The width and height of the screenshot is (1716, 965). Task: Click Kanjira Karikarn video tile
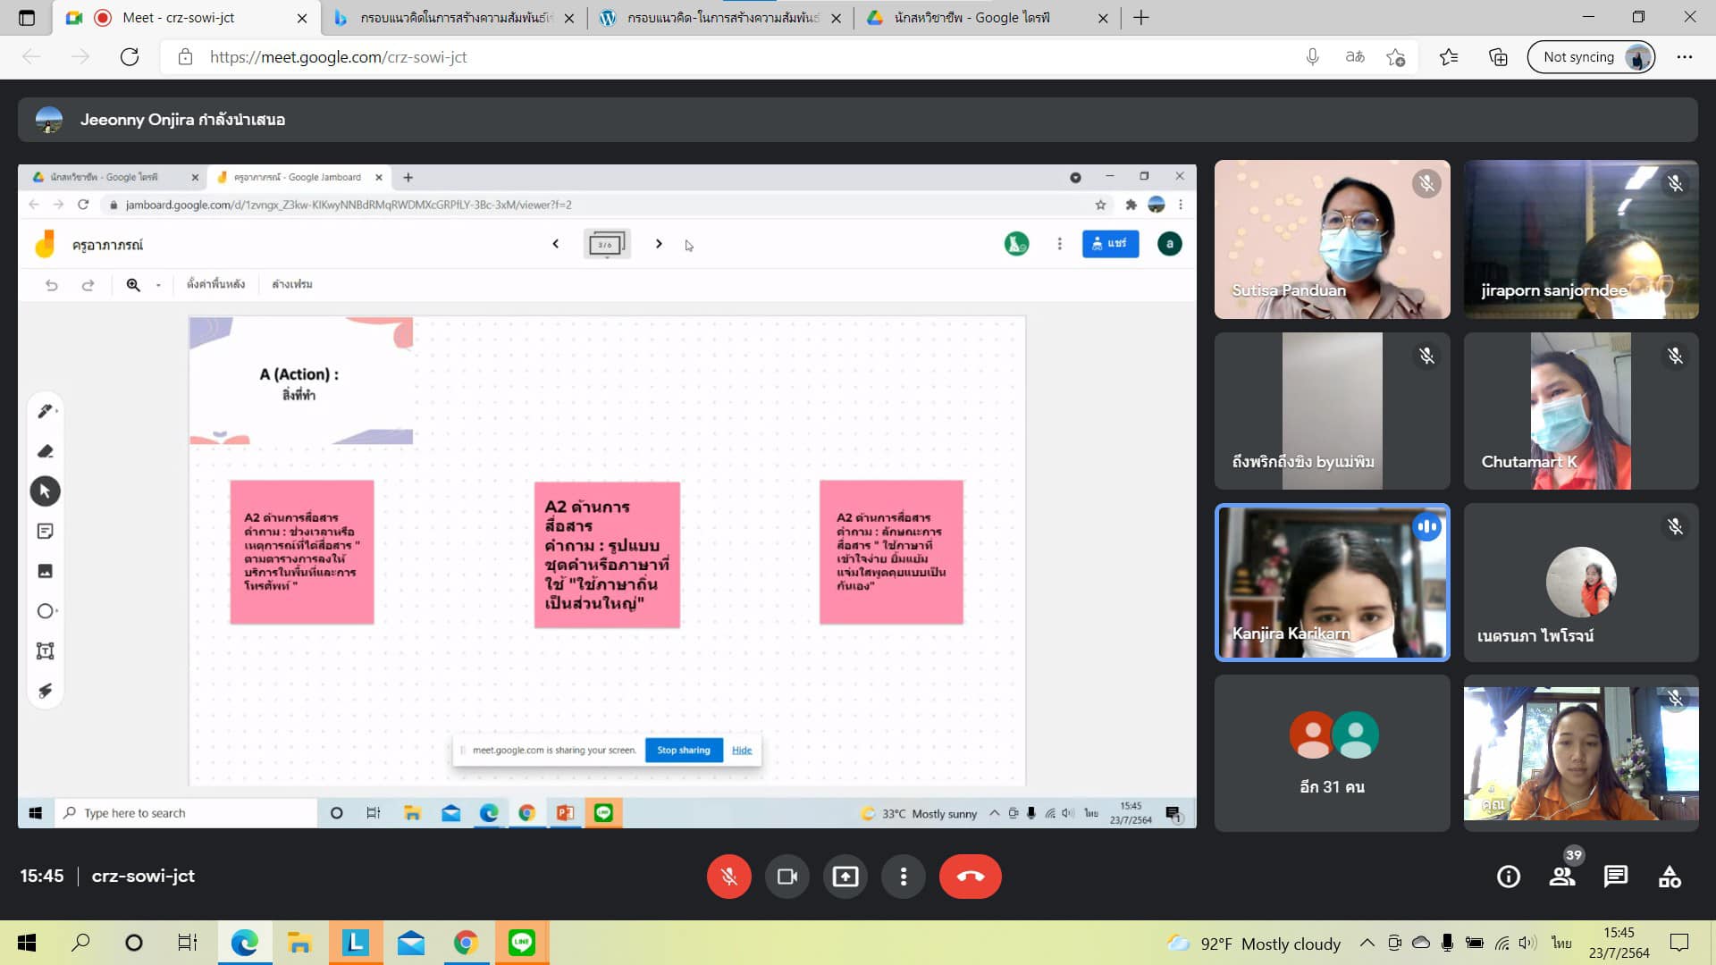pyautogui.click(x=1332, y=583)
